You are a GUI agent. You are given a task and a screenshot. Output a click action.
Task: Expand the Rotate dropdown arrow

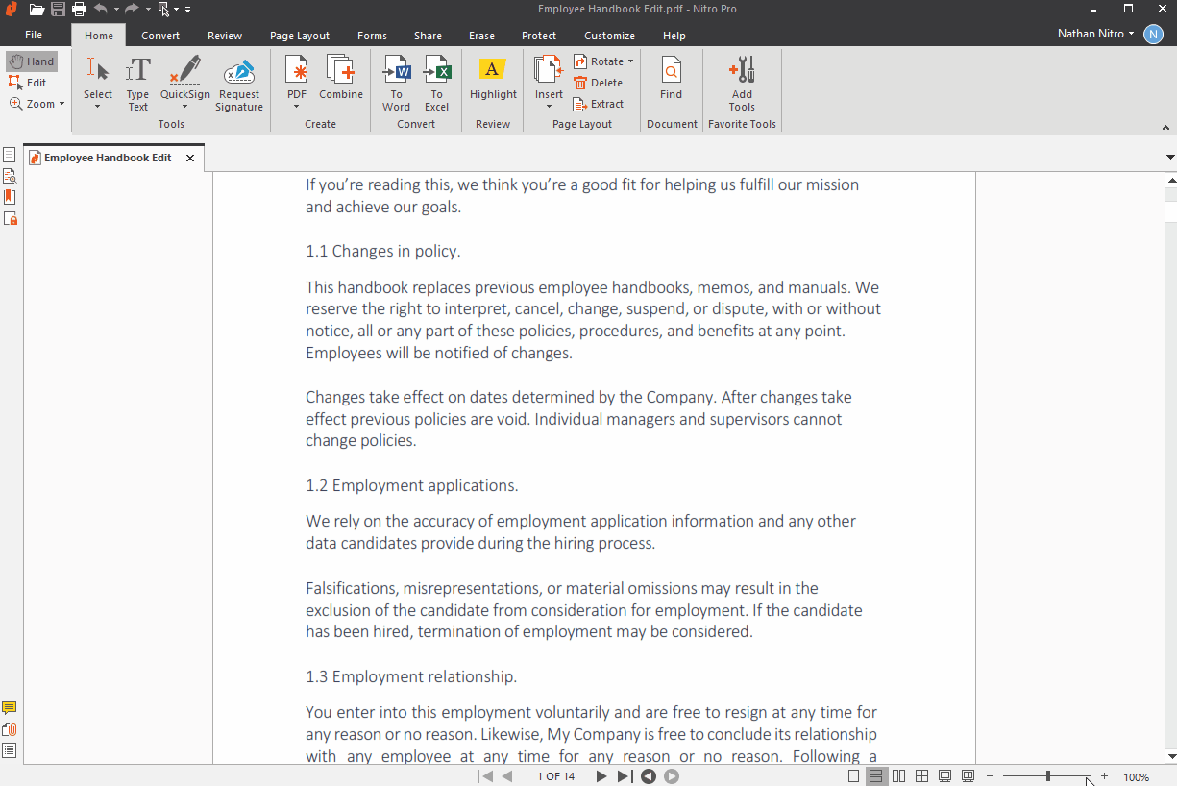pyautogui.click(x=630, y=61)
